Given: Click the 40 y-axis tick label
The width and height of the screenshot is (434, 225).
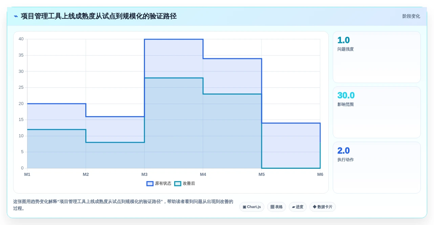Looking at the screenshot, I should [x=21, y=39].
